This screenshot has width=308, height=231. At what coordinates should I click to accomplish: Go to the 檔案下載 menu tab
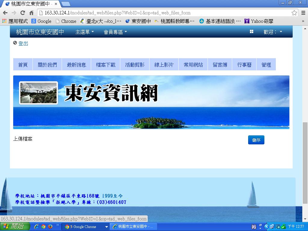click(x=106, y=65)
